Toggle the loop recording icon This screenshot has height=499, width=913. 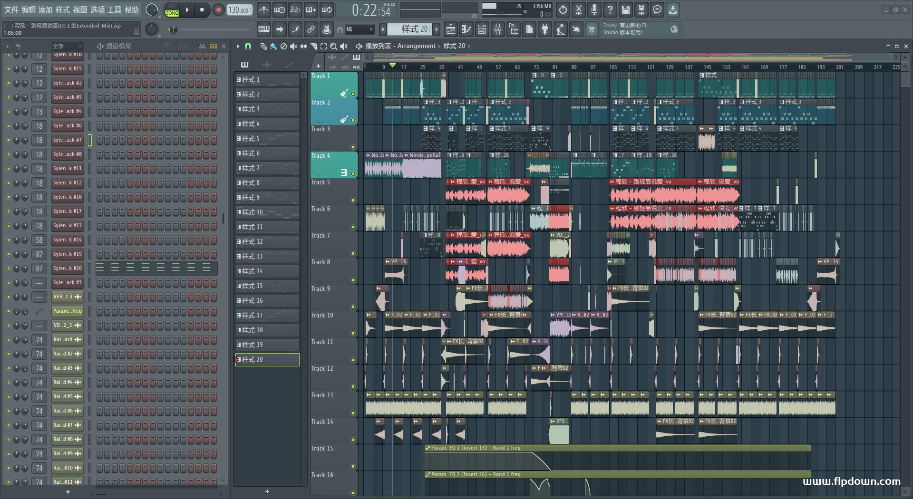326,10
